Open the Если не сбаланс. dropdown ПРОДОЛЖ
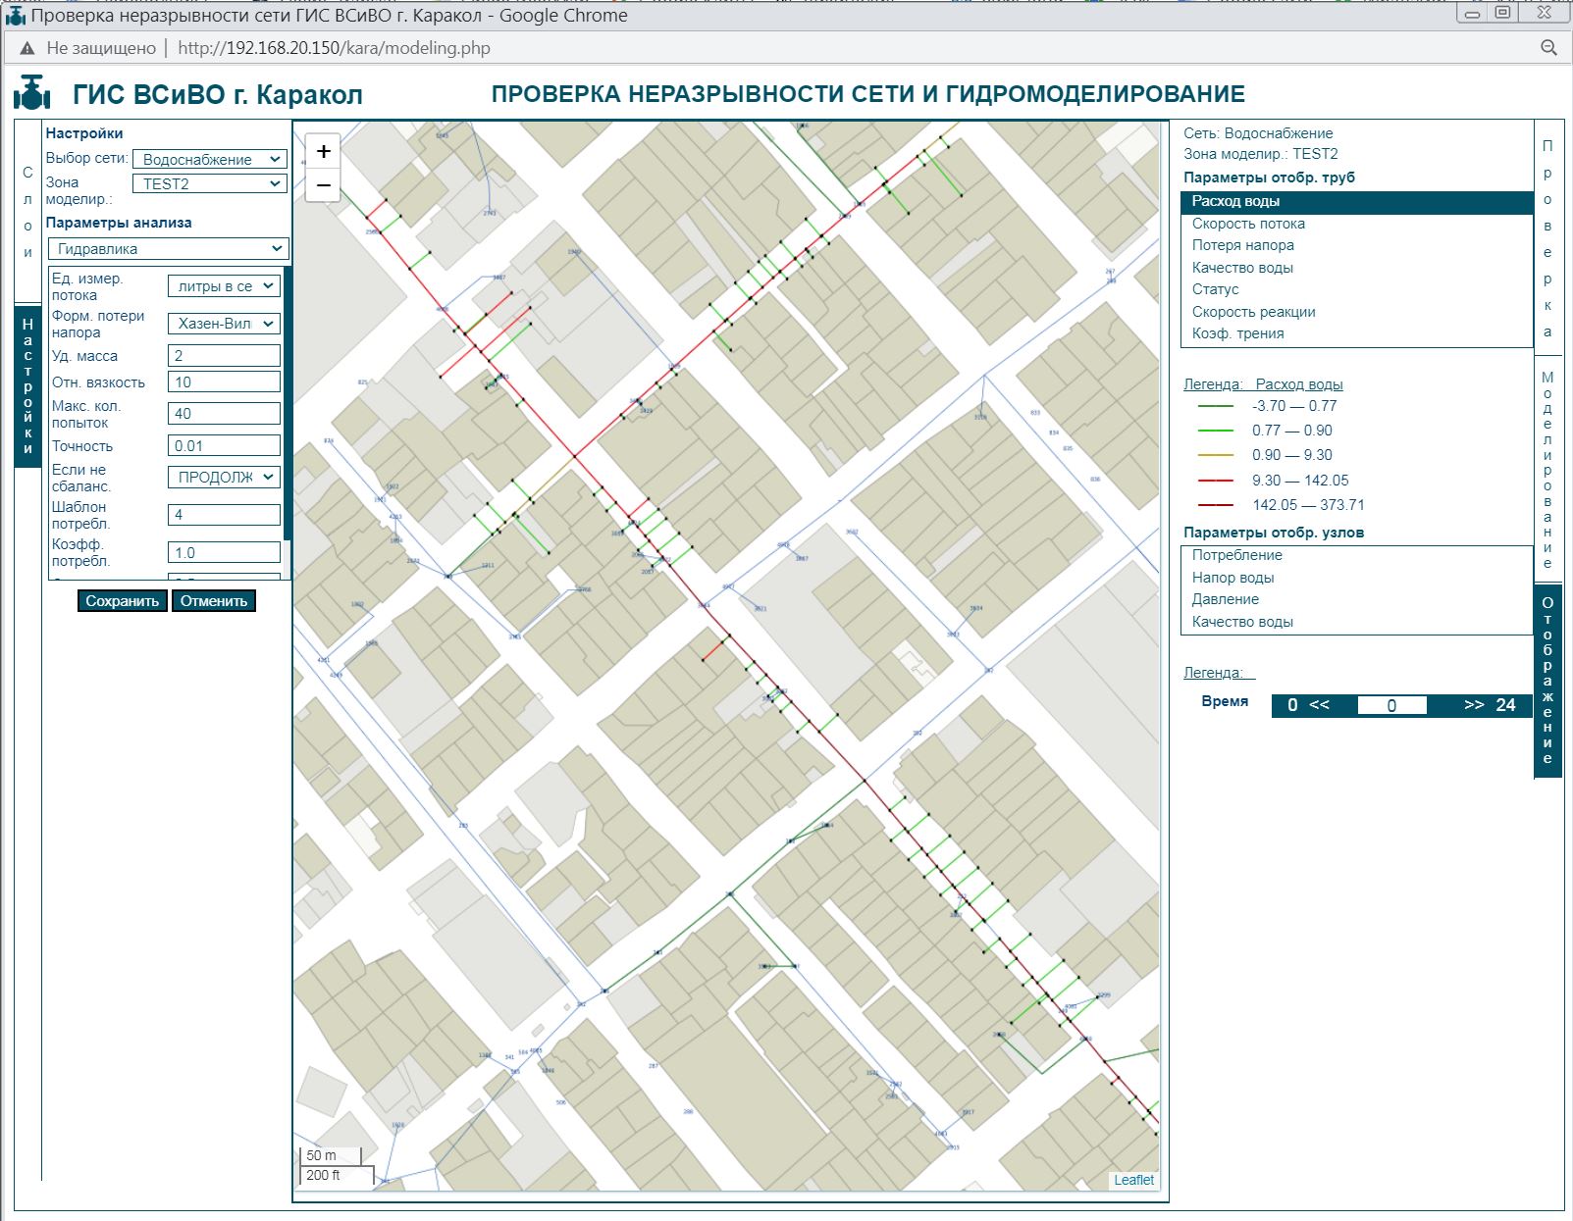The width and height of the screenshot is (1573, 1221). click(x=224, y=477)
